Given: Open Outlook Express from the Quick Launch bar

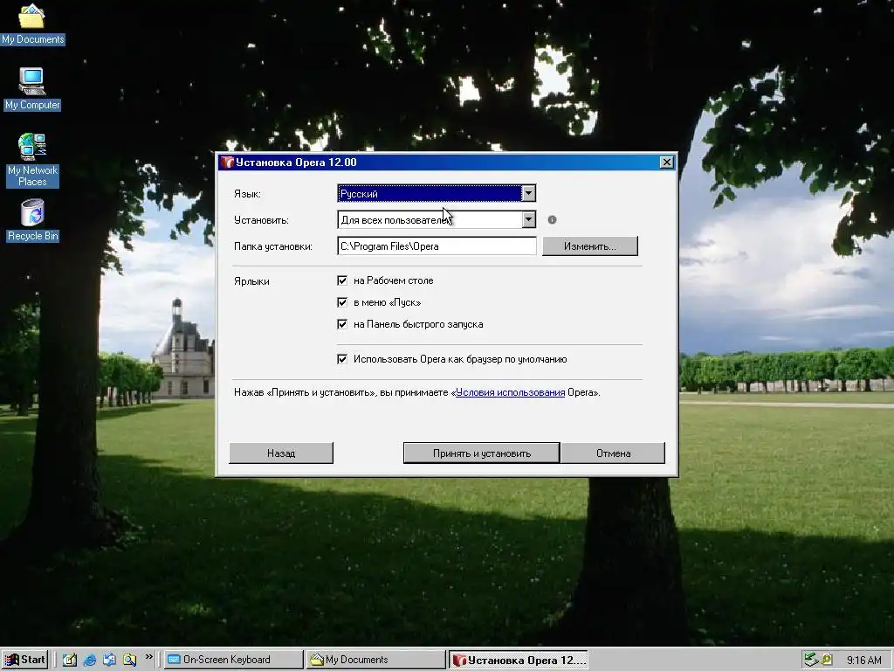Looking at the screenshot, I should pyautogui.click(x=109, y=660).
